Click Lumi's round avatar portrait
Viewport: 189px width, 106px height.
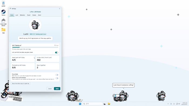[x=35, y=25]
